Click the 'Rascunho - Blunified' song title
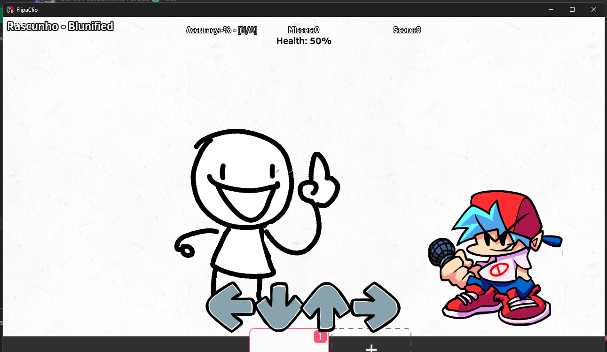607x352 pixels. (60, 26)
